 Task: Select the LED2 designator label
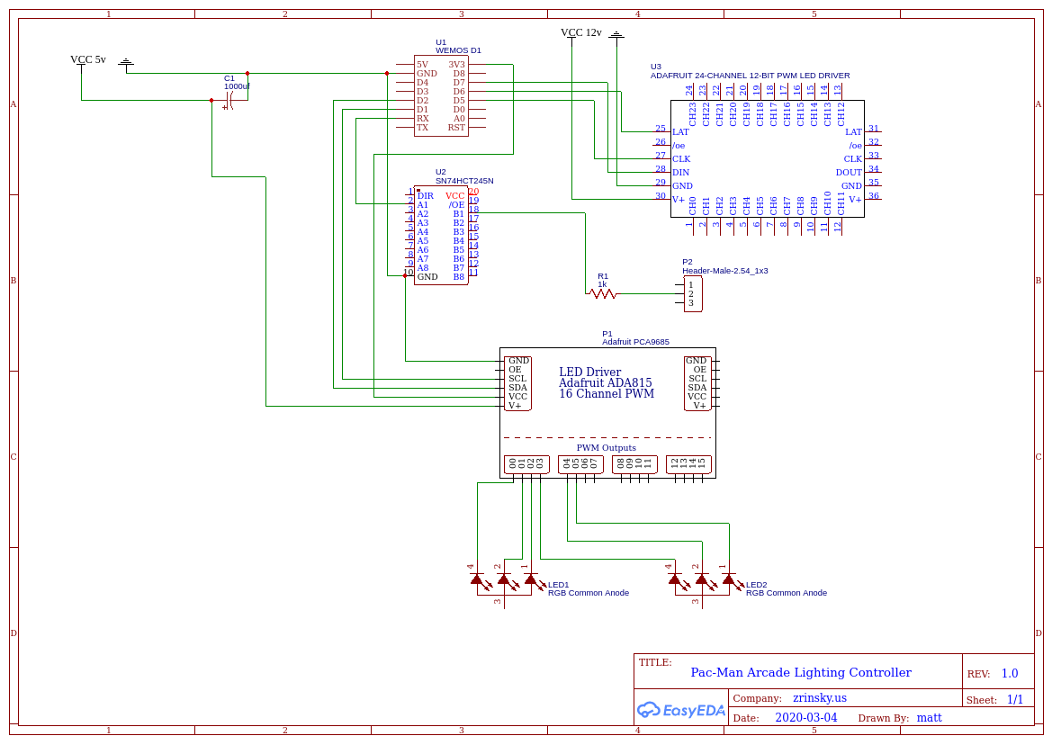[x=756, y=585]
